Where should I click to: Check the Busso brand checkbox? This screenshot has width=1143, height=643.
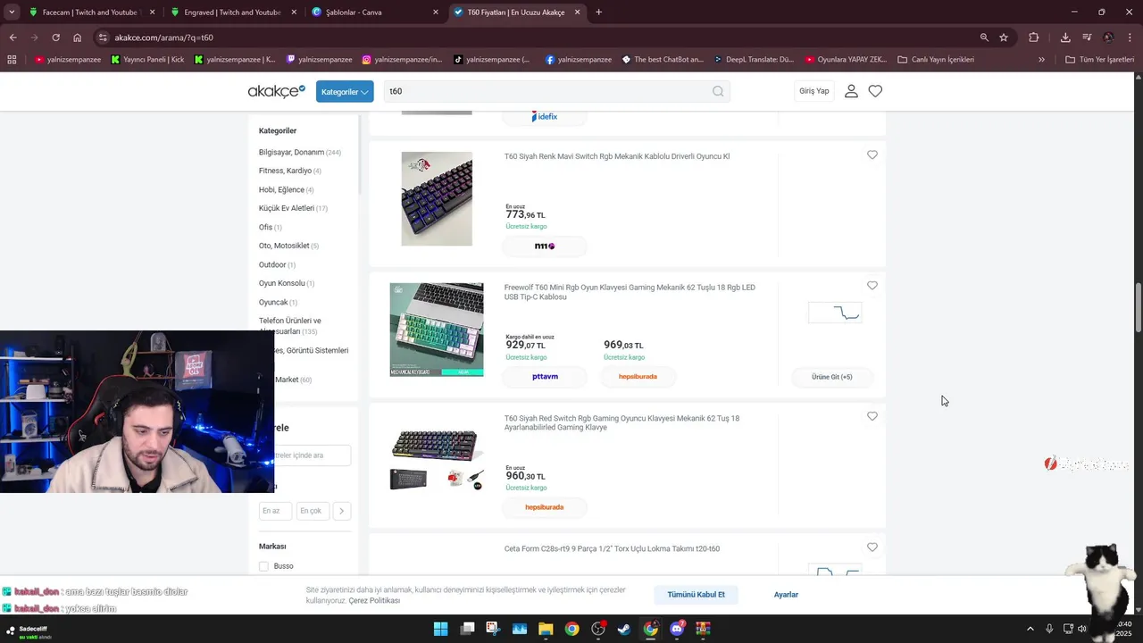263,566
